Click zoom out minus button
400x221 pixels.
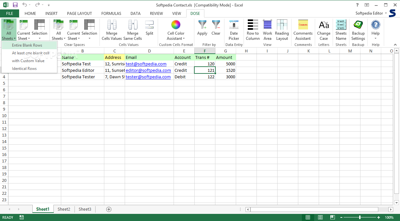[x=342, y=217]
